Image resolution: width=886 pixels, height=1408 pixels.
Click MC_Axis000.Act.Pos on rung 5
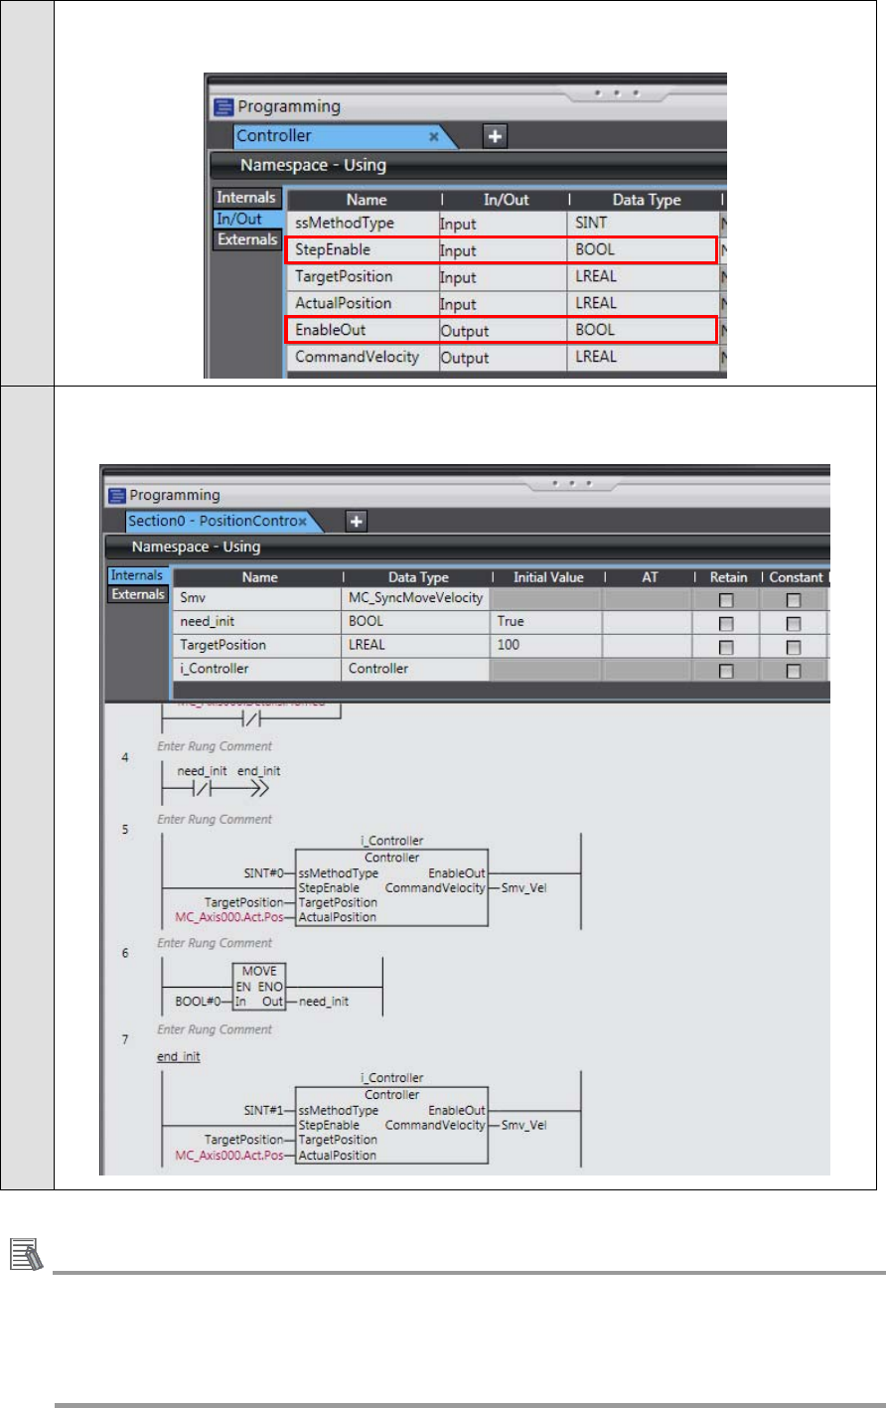click(227, 917)
